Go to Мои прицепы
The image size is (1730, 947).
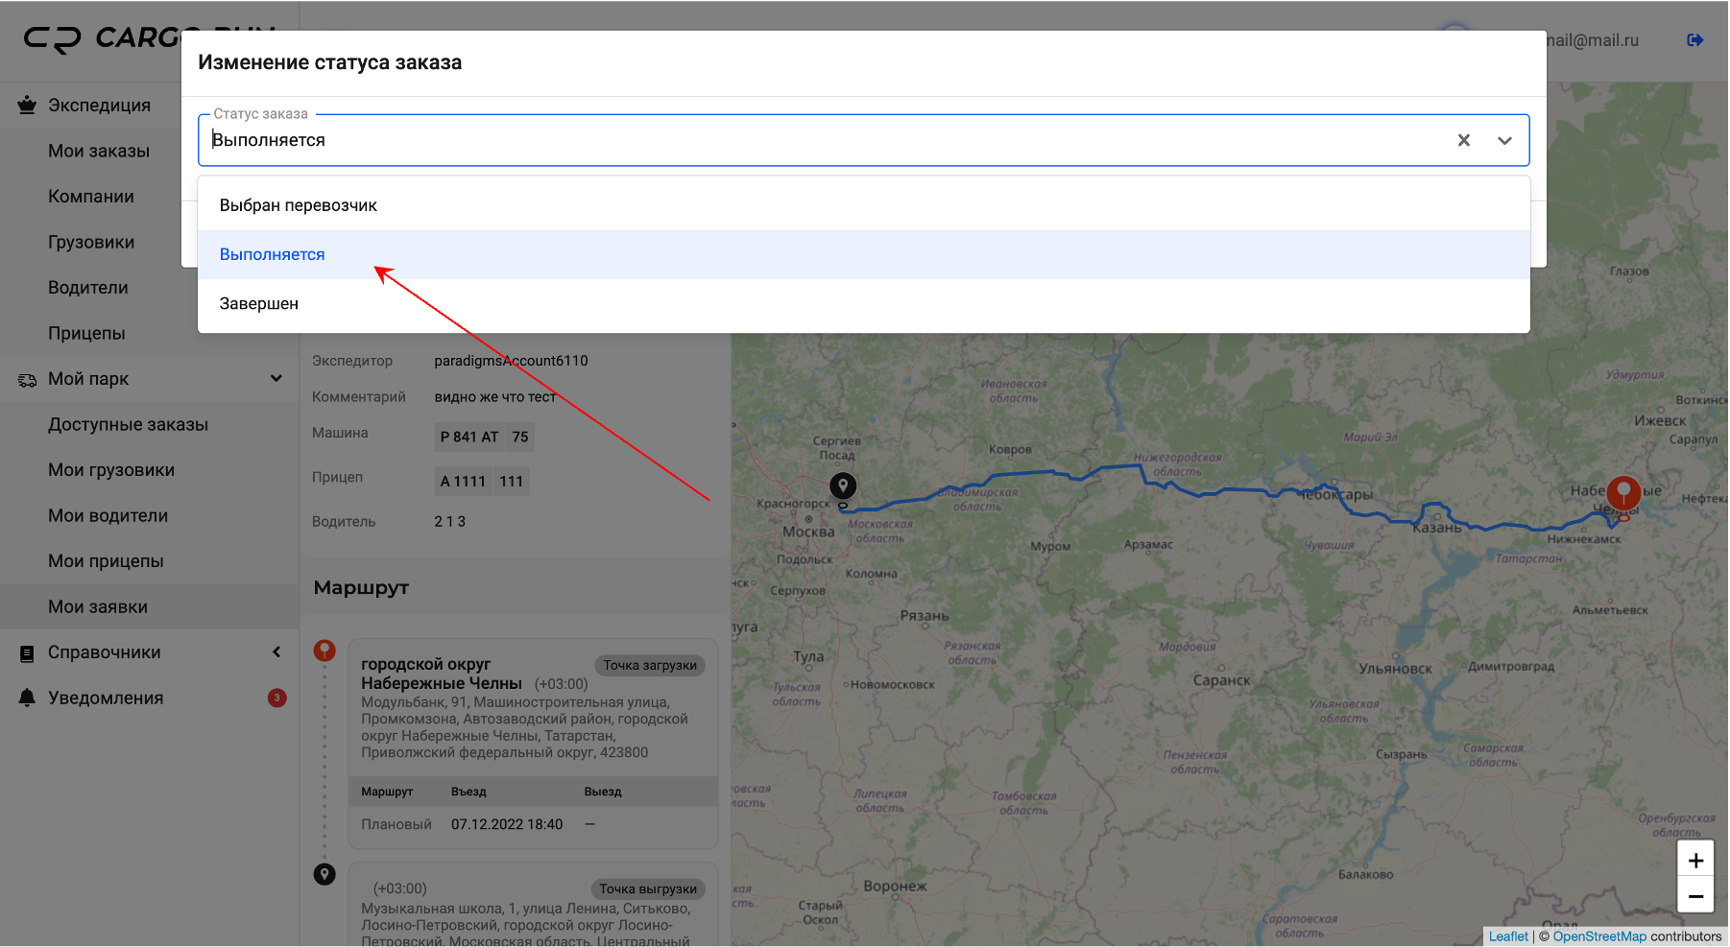click(106, 560)
